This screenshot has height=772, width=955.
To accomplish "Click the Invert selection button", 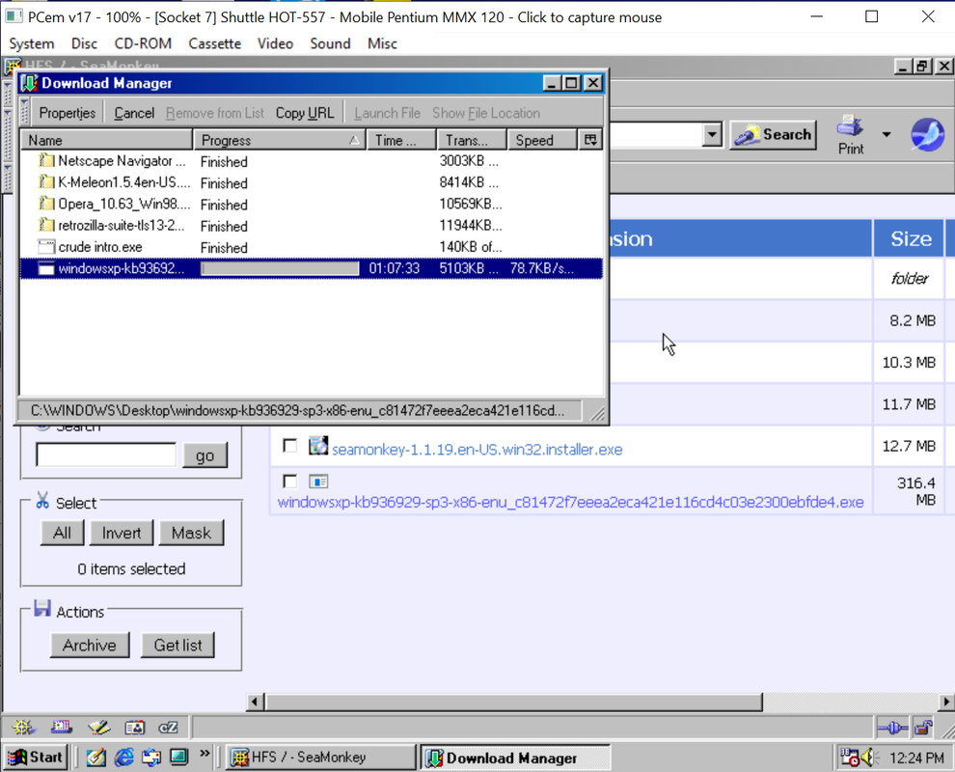I will 122,533.
